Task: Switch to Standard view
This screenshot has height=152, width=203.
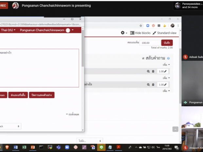Action: pos(164,33)
